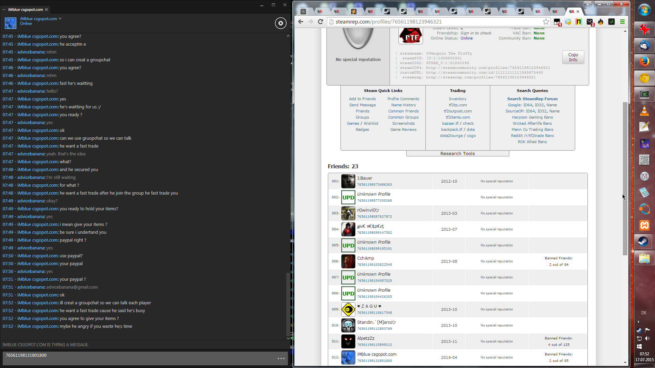Click the green checkmark extension icon

click(611, 22)
